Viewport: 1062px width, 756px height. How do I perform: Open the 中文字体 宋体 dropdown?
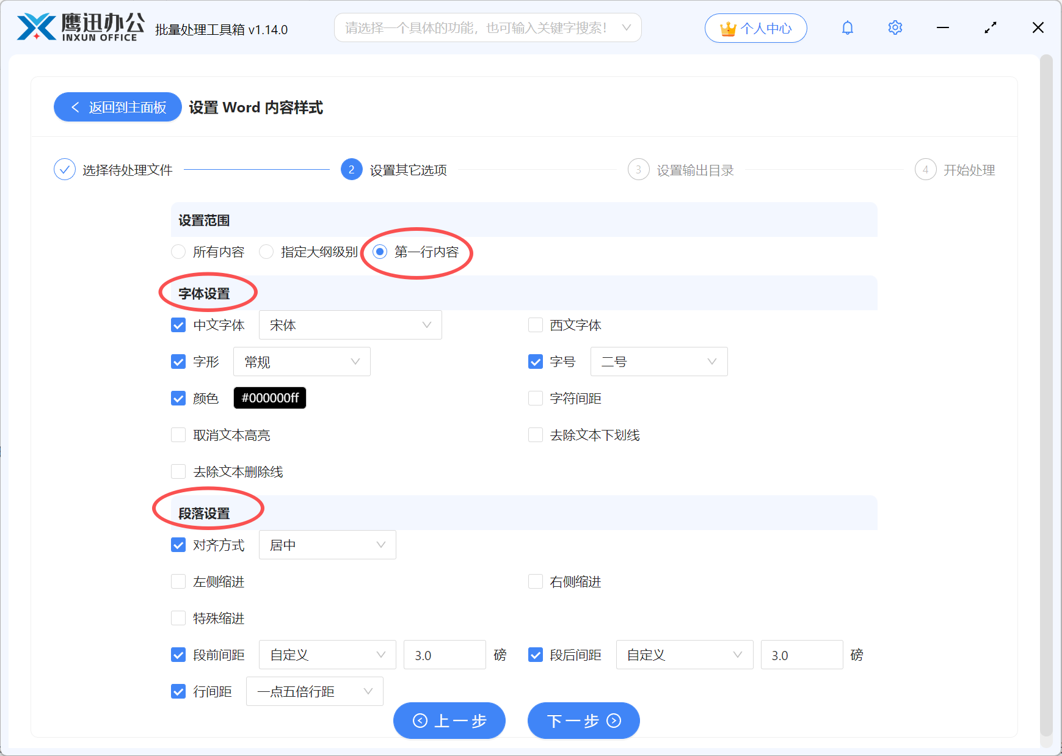point(350,325)
